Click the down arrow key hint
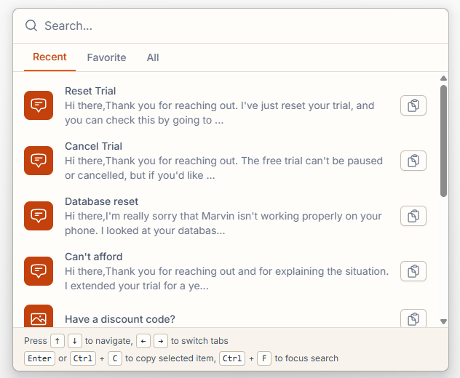 (75, 341)
